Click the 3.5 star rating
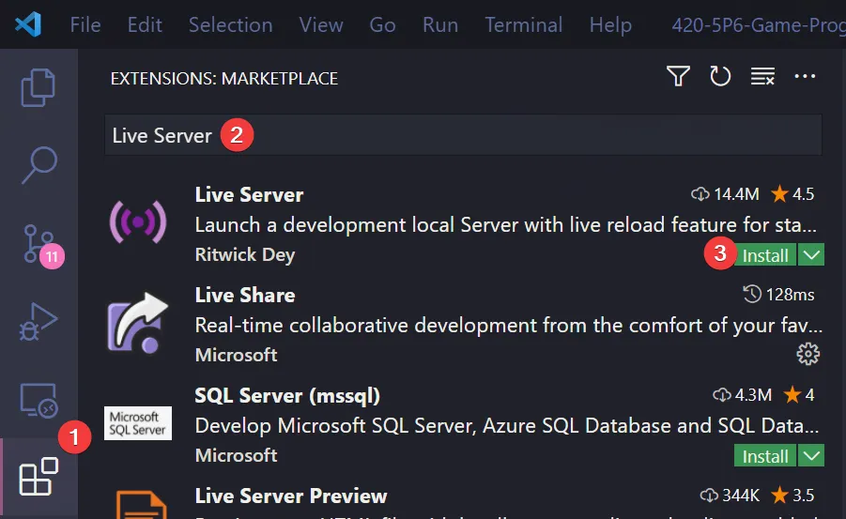 click(792, 496)
